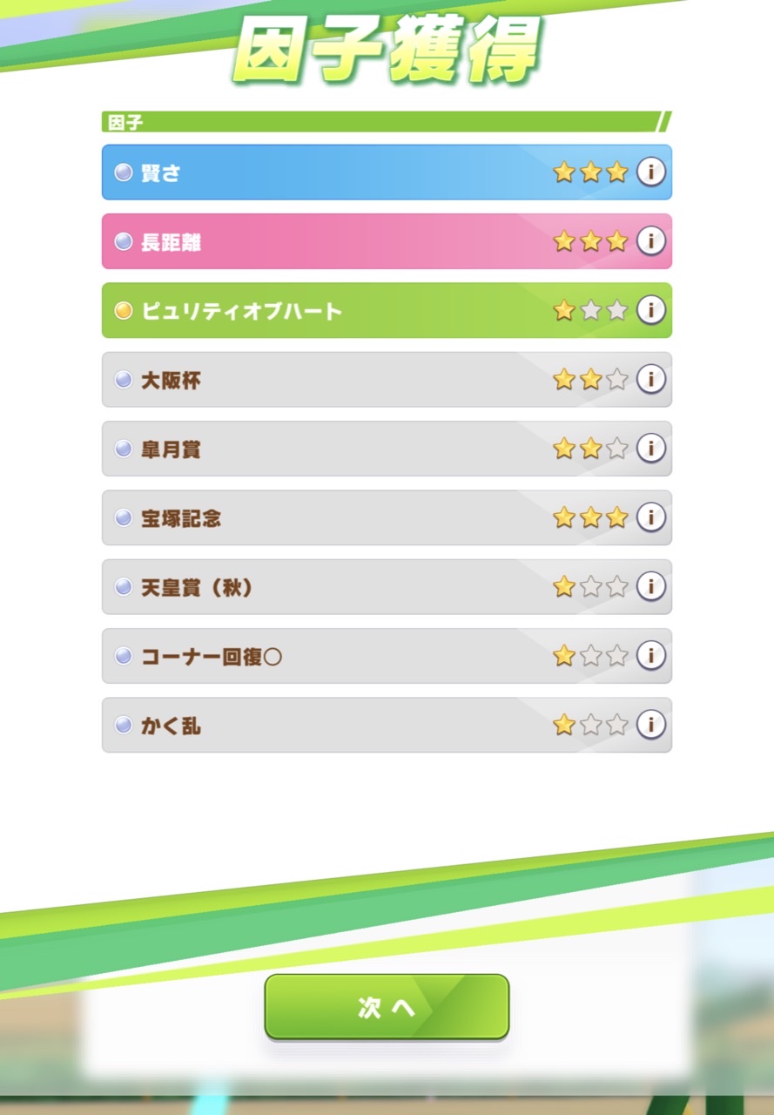774x1115 pixels.
Task: Tap the 宝塚記念 row label
Action: coord(181,518)
